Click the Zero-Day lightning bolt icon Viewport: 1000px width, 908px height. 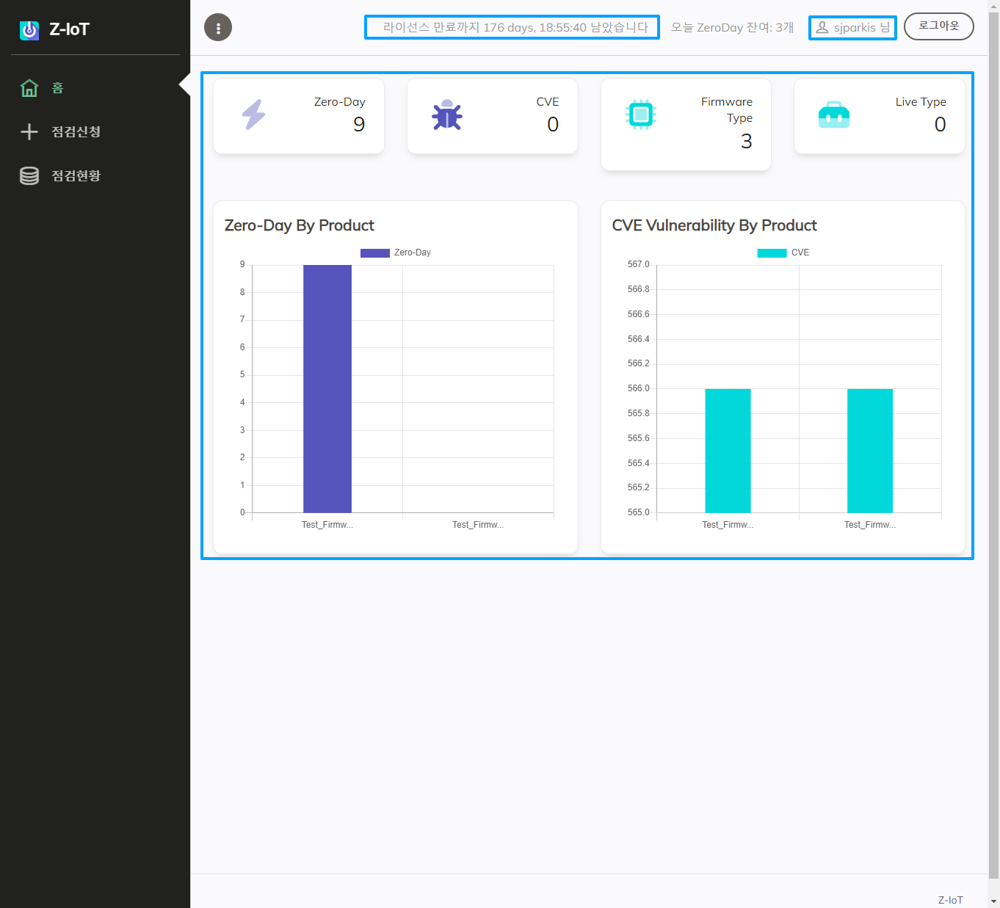pyautogui.click(x=254, y=115)
